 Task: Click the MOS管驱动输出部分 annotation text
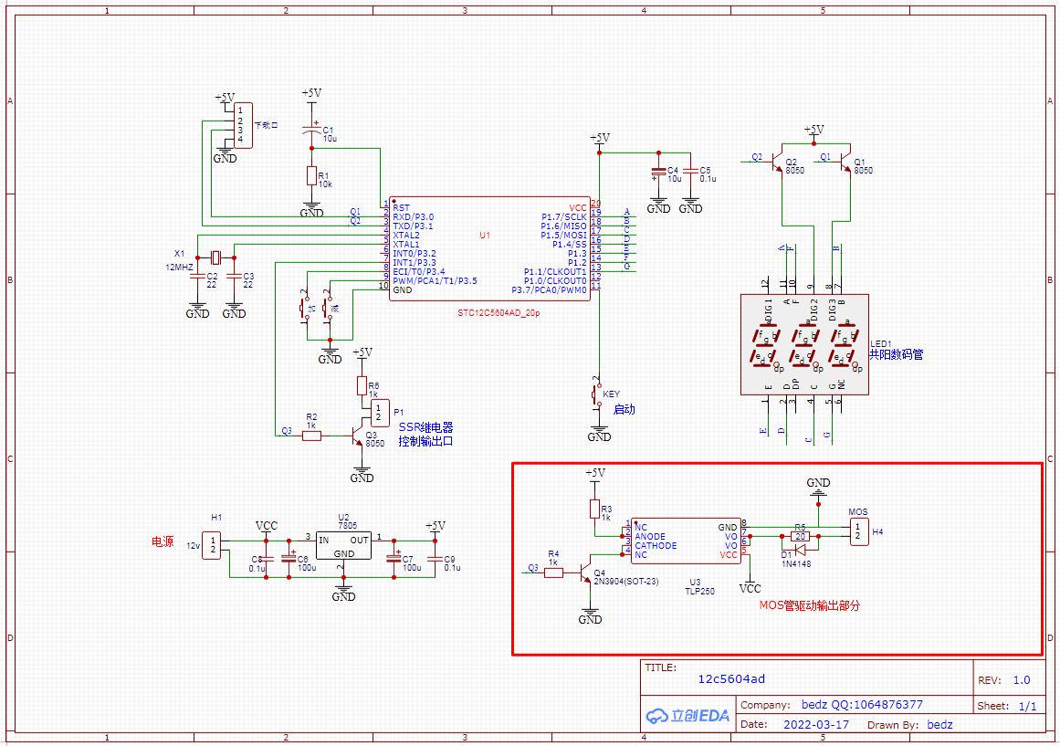pyautogui.click(x=809, y=605)
